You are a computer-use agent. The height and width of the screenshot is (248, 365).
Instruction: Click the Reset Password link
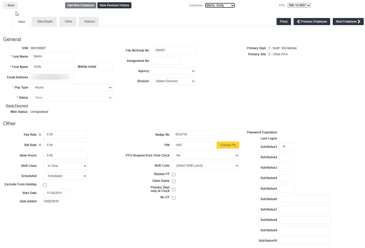pos(17,106)
